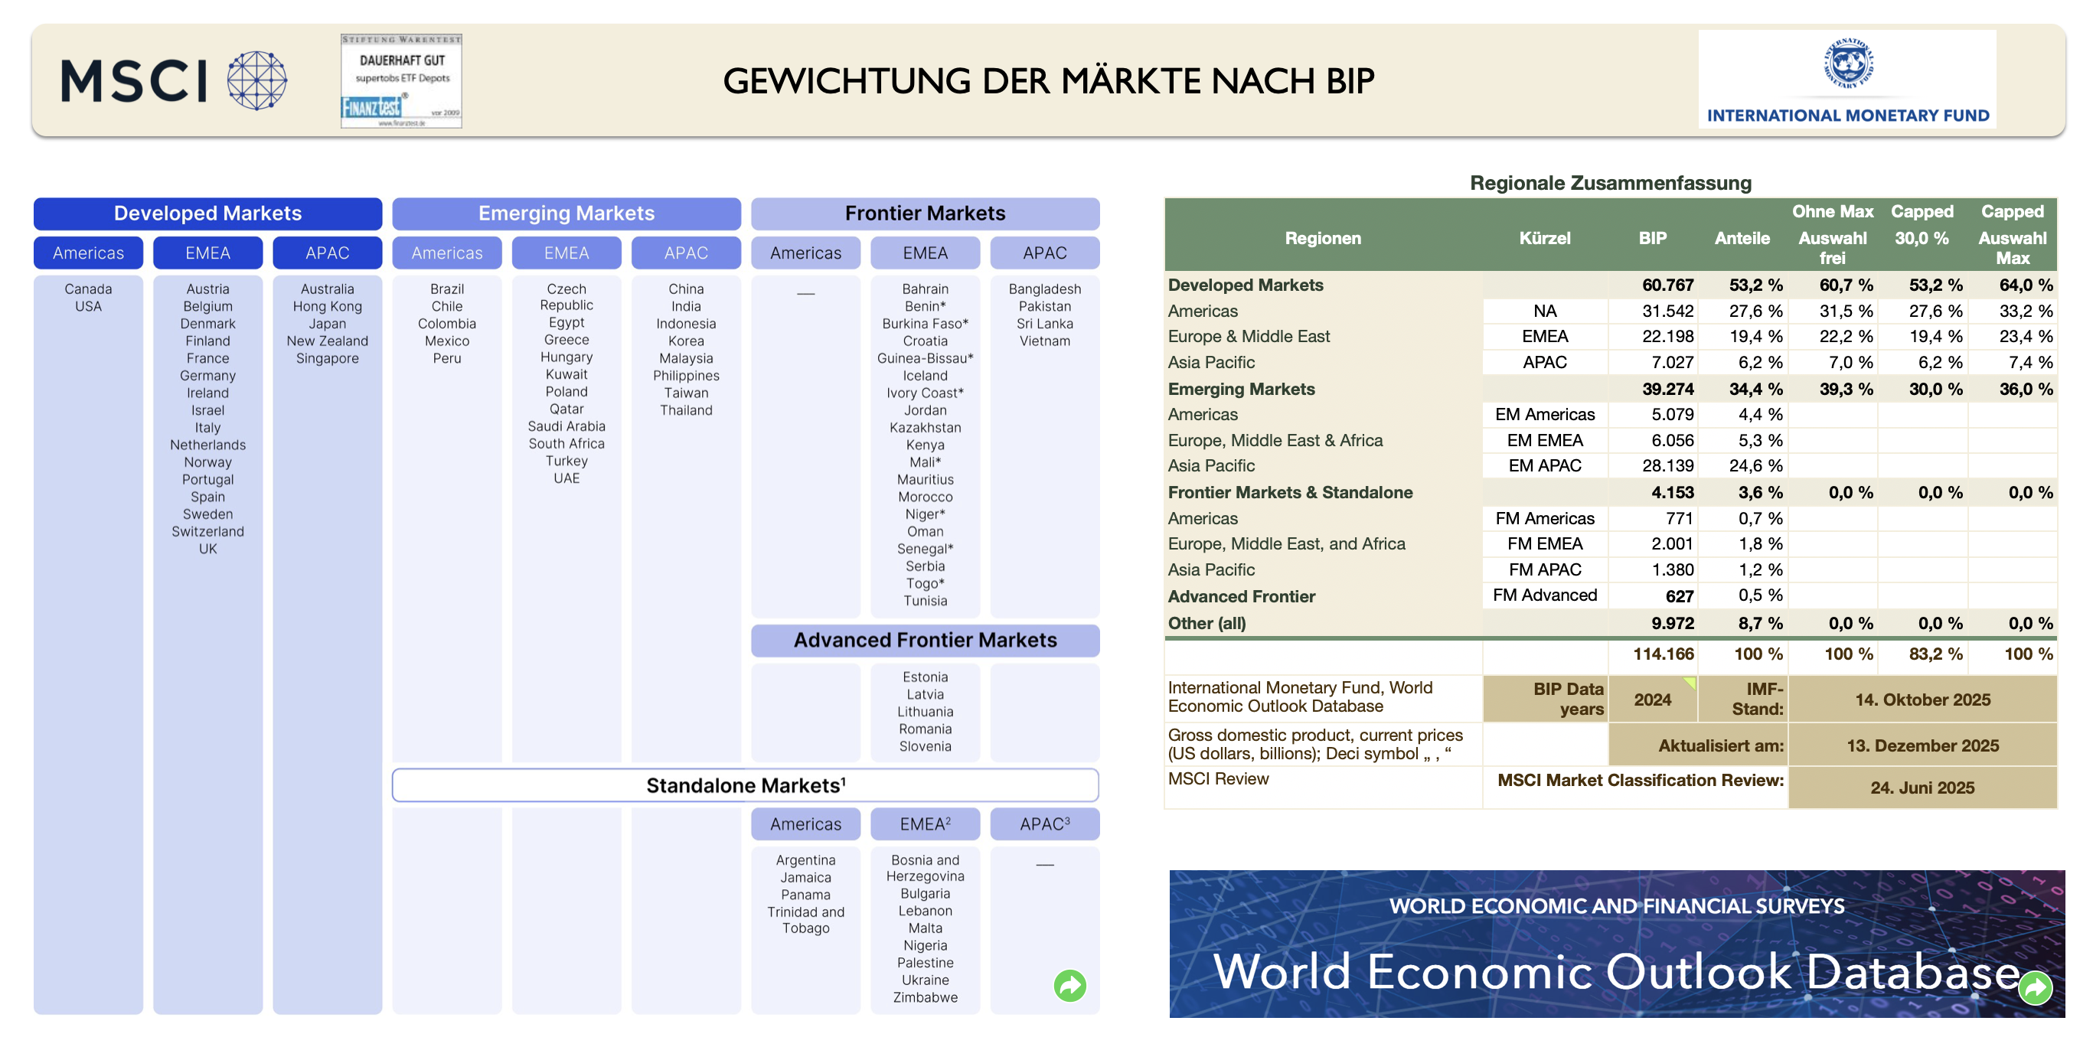Click the Advanced Frontier Markets header
Screen dimensions: 2093x1047
925,640
